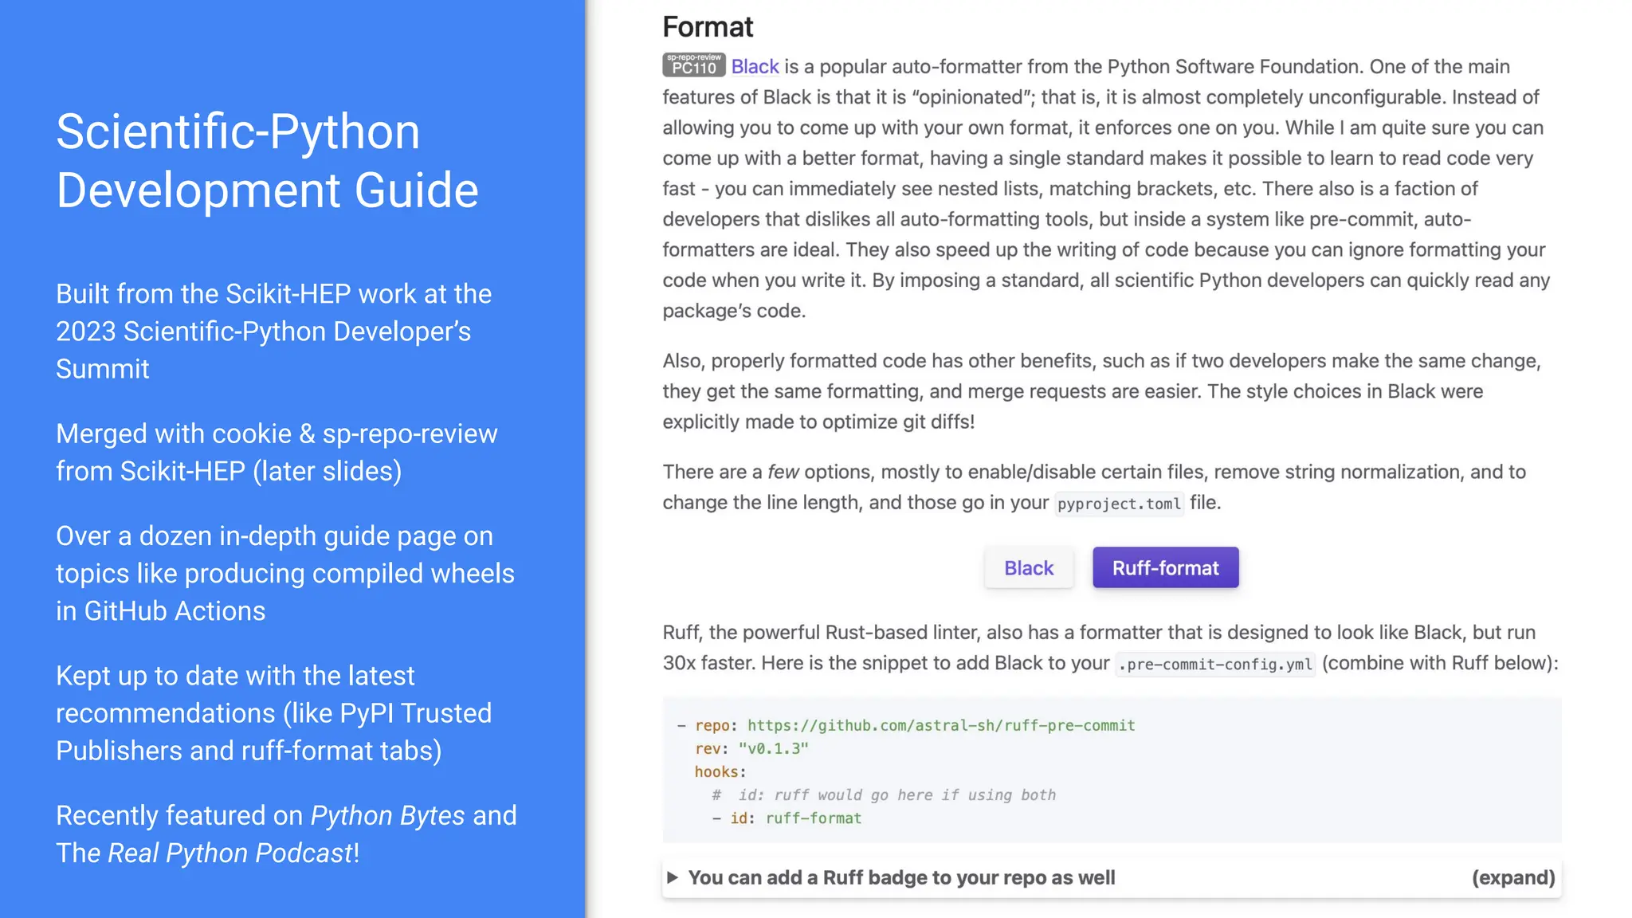Click the (expand) label
Viewport: 1632px width, 918px height.
click(1513, 877)
